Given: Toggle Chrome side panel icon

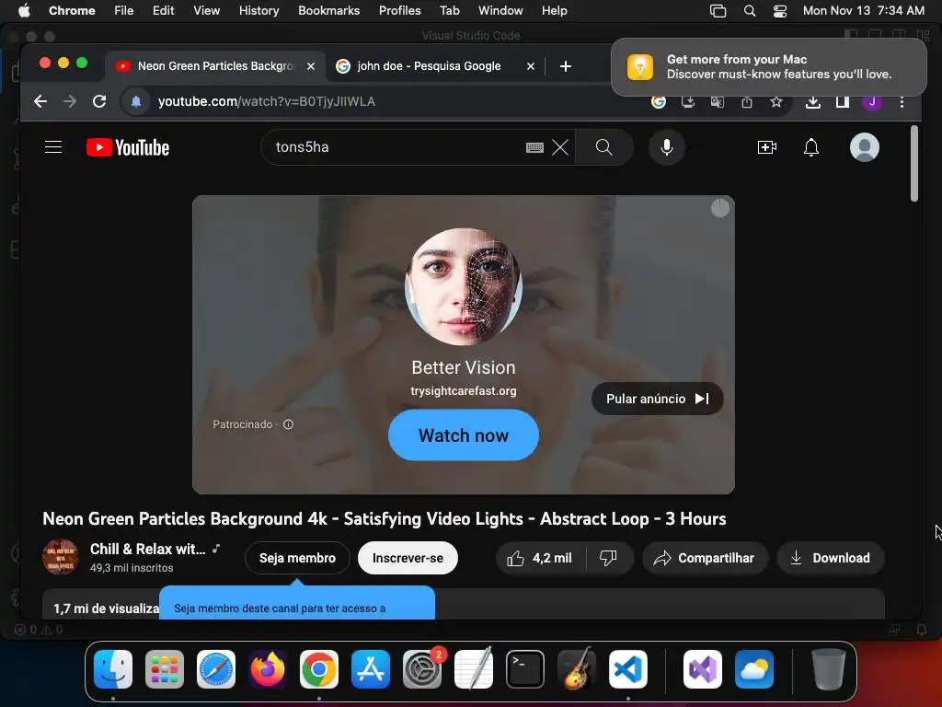Looking at the screenshot, I should (843, 101).
